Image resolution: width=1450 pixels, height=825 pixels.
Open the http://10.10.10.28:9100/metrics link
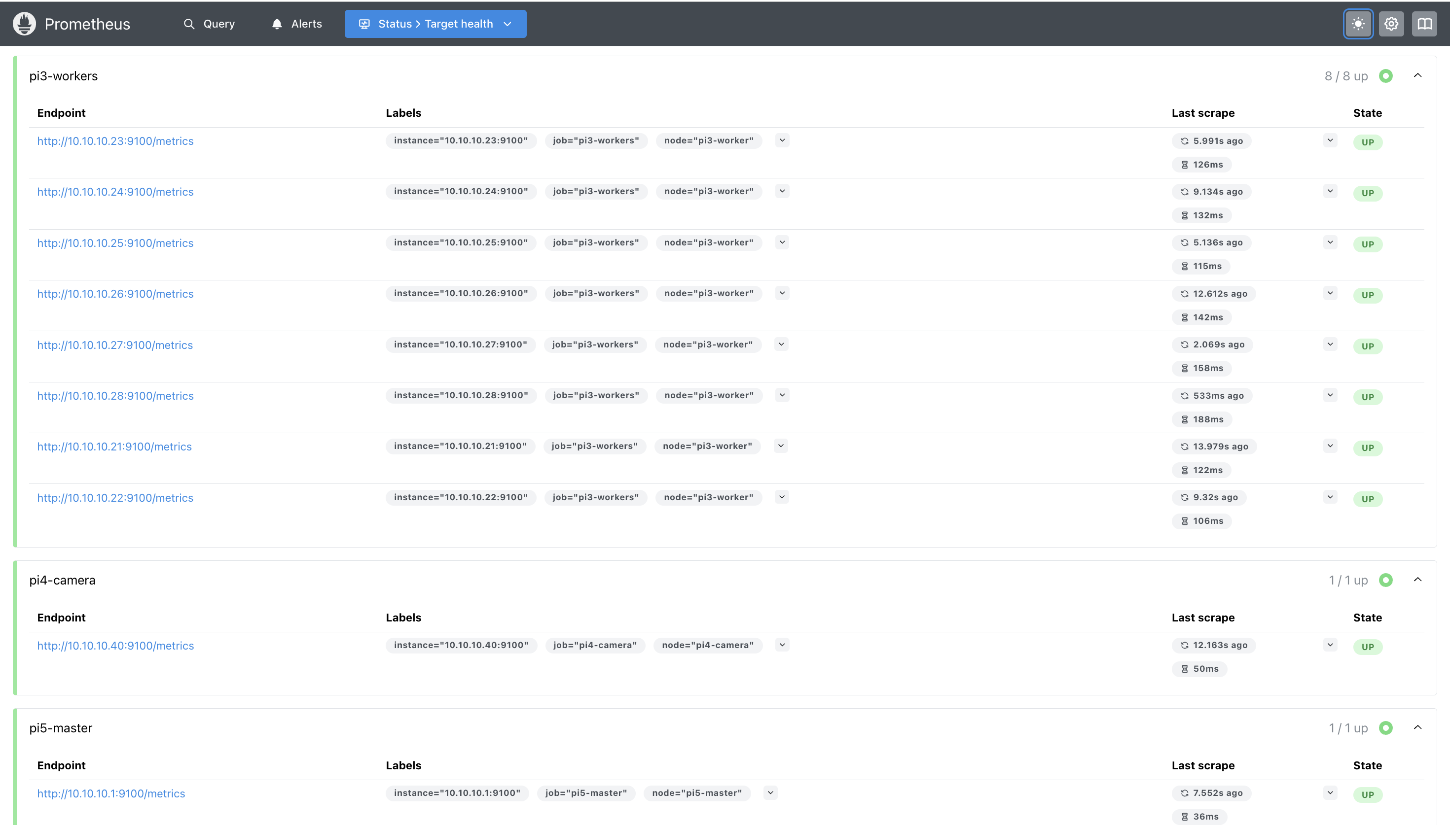115,396
